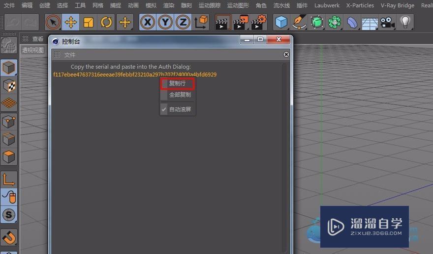Click the green Array modeling object icon
Image resolution: width=433 pixels, height=254 pixels.
[335, 22]
